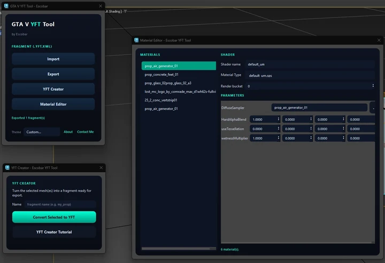The image size is (385, 263).
Task: Adjust the first HardAlphaBlend spinner arrows
Action: tap(279, 119)
